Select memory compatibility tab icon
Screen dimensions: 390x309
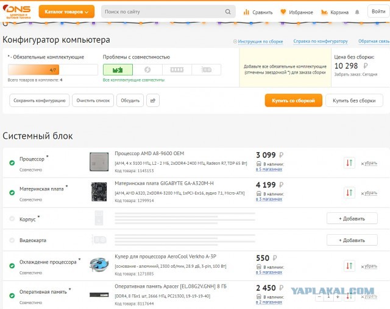click(177, 70)
